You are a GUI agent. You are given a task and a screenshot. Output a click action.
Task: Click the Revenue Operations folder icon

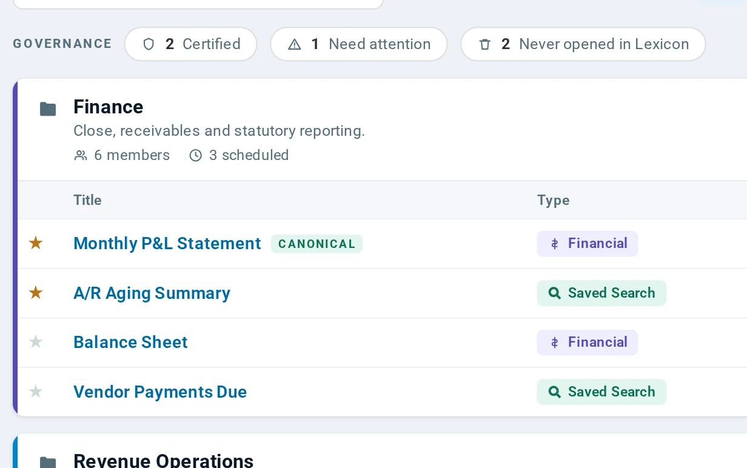click(x=48, y=463)
